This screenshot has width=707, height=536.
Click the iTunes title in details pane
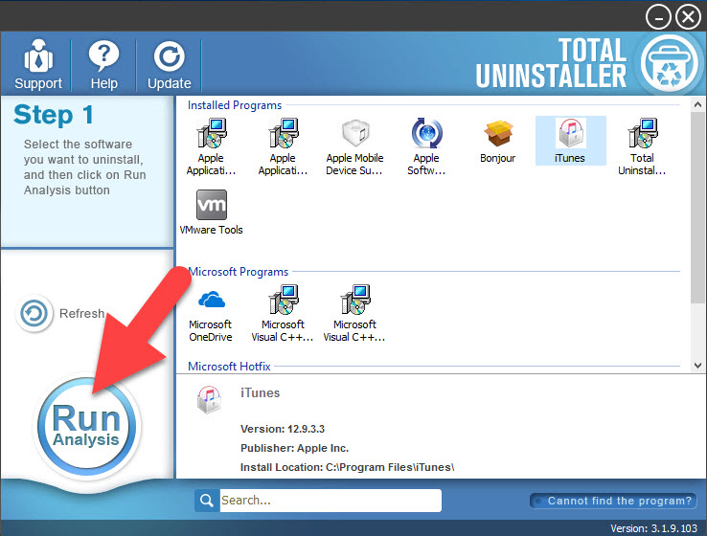point(261,392)
